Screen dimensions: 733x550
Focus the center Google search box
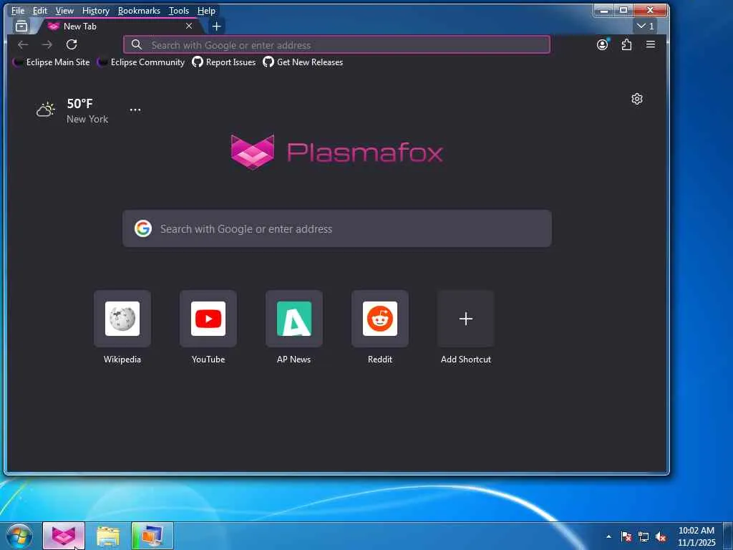pos(337,228)
